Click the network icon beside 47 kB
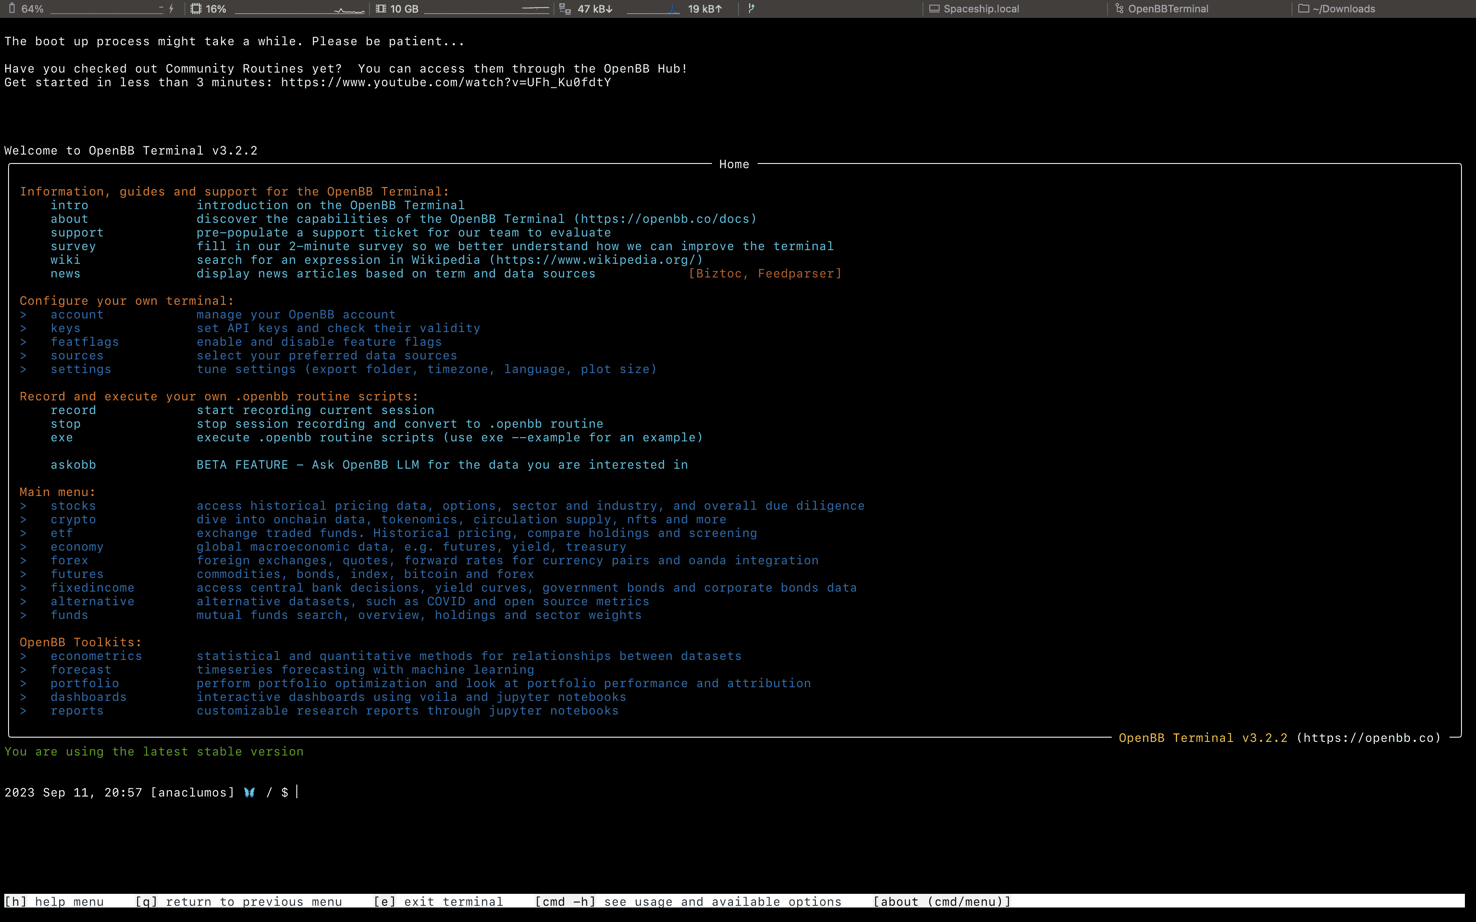Viewport: 1476px width, 922px height. point(565,9)
